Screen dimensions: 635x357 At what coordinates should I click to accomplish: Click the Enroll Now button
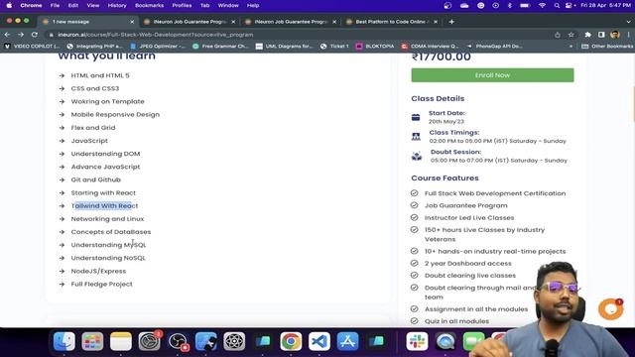[x=492, y=75]
